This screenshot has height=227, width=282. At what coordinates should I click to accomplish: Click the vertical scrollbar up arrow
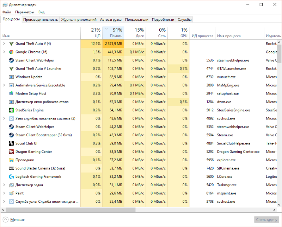(x=279, y=42)
